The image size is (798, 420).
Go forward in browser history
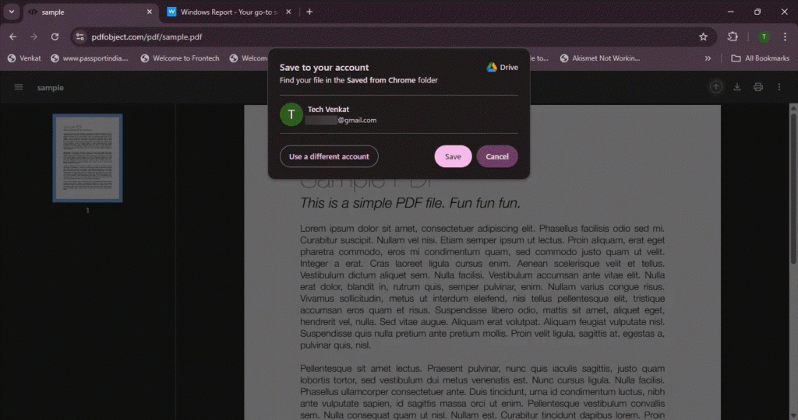pyautogui.click(x=34, y=37)
